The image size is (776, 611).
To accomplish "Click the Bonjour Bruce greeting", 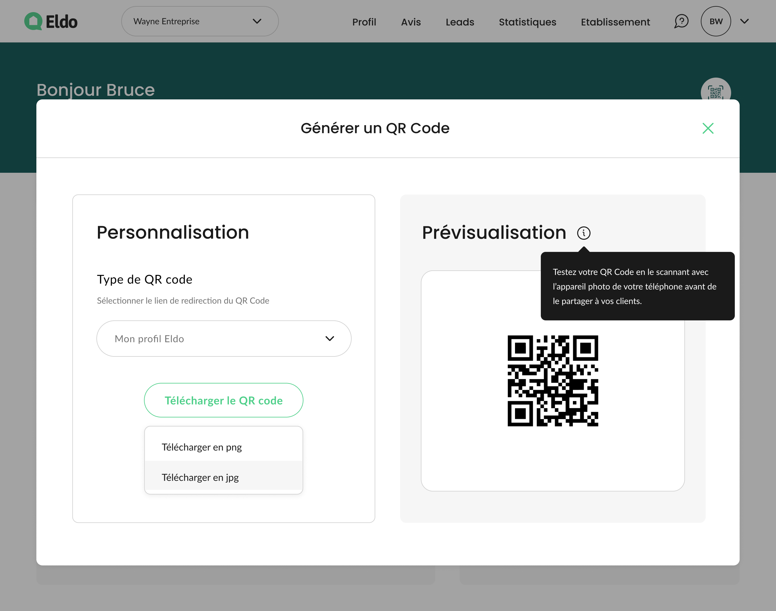I will pyautogui.click(x=95, y=90).
